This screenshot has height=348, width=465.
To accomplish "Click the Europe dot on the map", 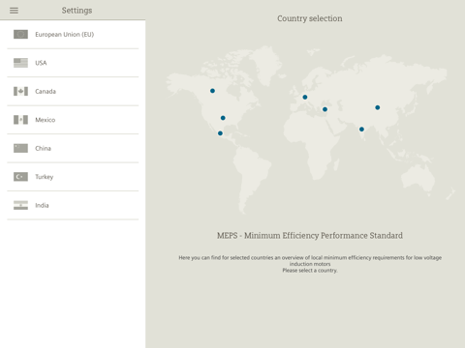I will click(305, 97).
